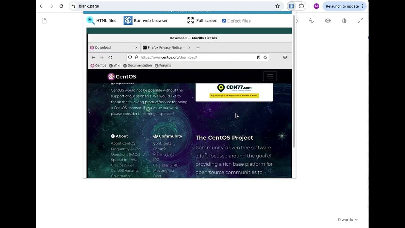Screen dimensions: 405x228
Task: Click the new document page icon
Action: click(x=44, y=21)
